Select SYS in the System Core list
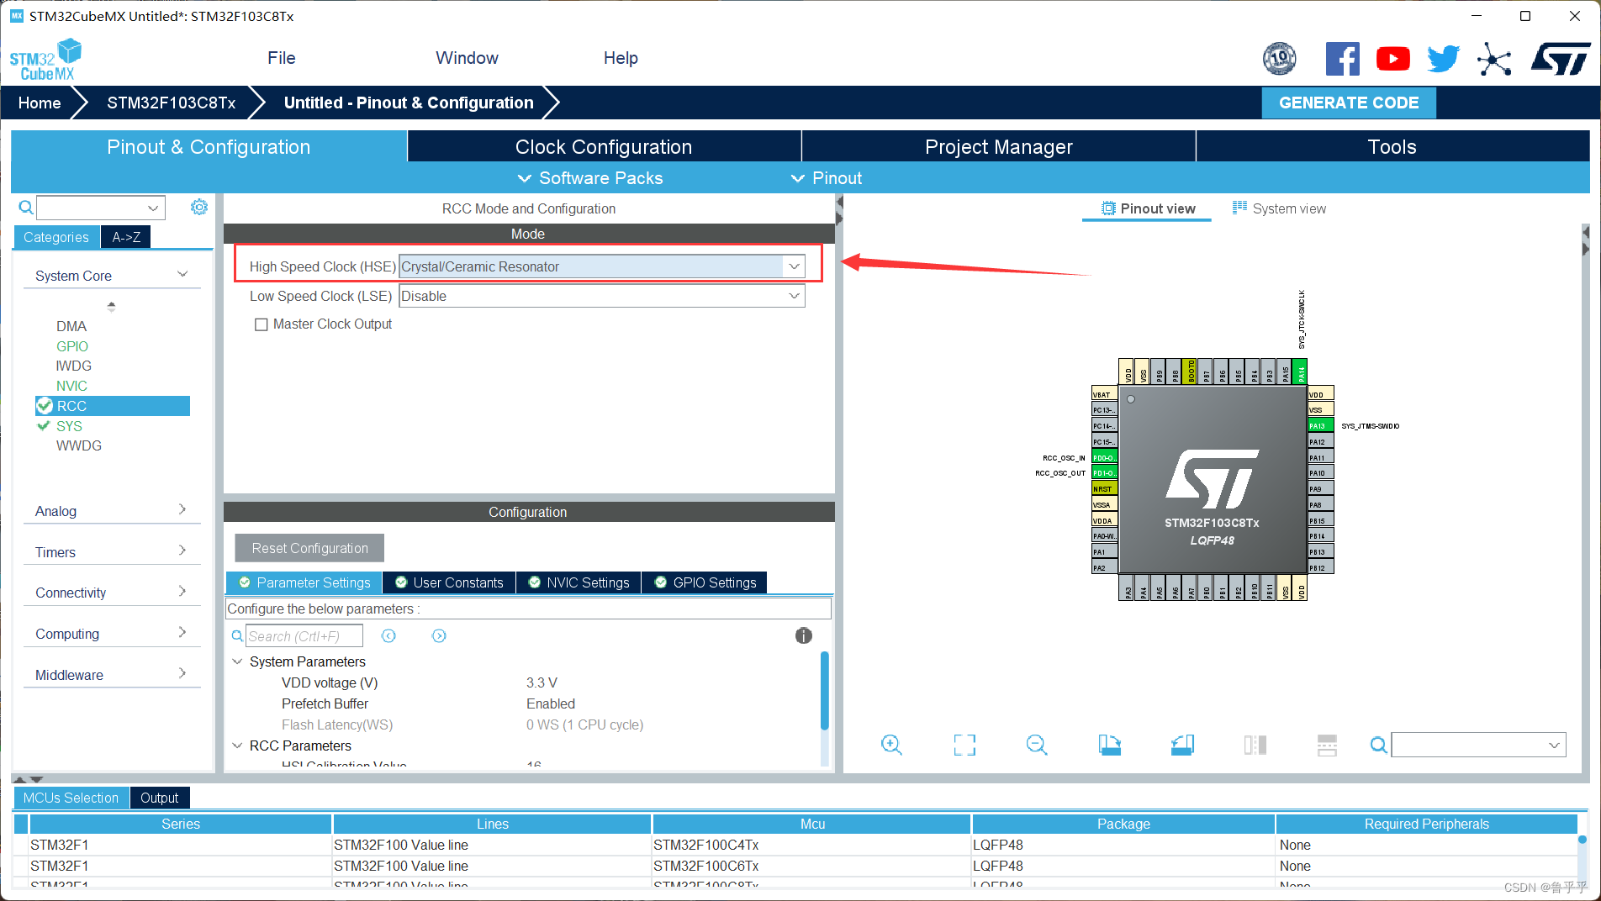 [69, 426]
